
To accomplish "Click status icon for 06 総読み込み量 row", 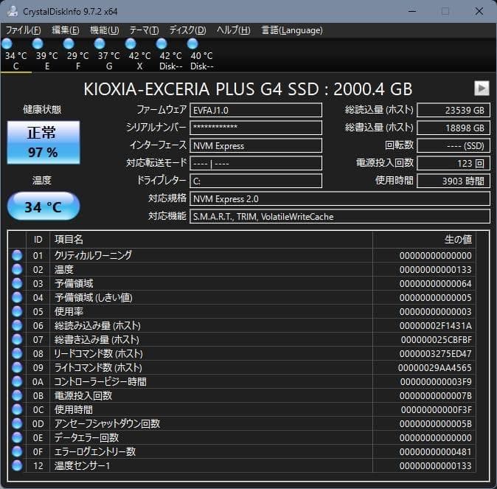I will [x=17, y=325].
